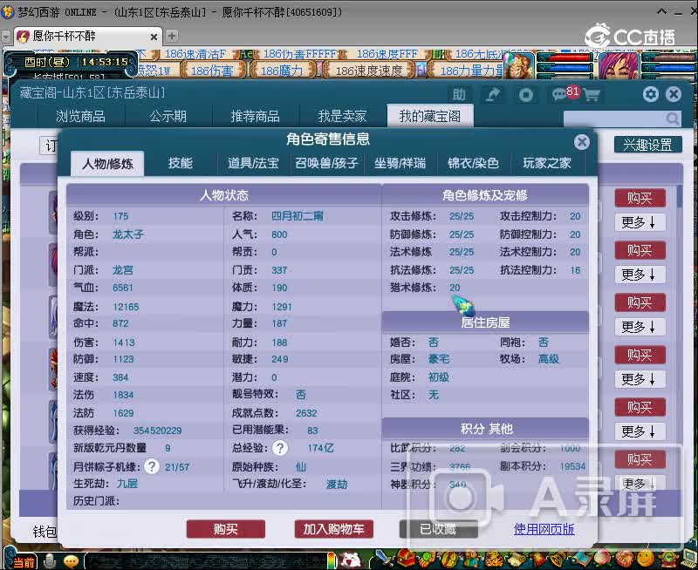The width and height of the screenshot is (698, 570).
Task: Click the 副本积分 value 19534
Action: [572, 466]
